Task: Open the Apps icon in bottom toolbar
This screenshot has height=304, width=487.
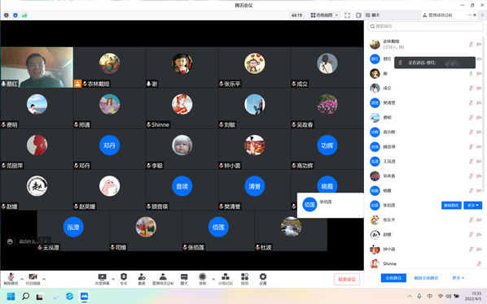Action: pos(245,279)
